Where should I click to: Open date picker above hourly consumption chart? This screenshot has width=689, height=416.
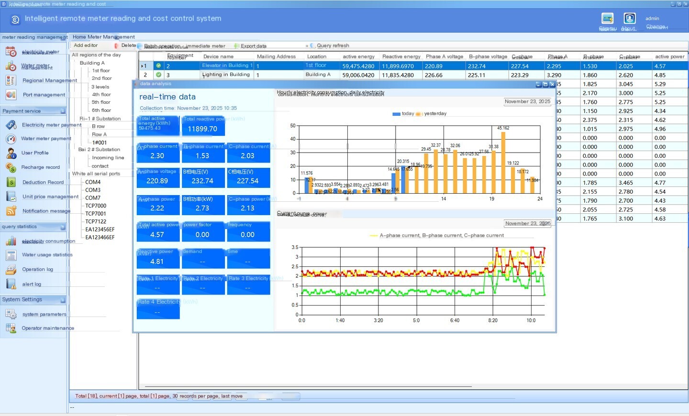pos(528,101)
